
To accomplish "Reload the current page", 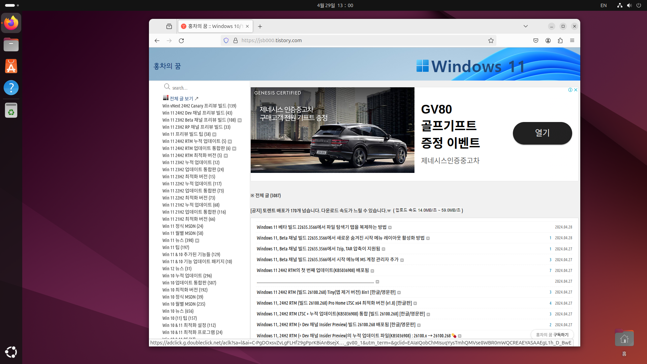I will click(x=181, y=40).
